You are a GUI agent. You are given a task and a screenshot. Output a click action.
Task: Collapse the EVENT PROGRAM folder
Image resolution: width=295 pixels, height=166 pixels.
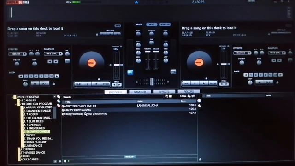12,97
